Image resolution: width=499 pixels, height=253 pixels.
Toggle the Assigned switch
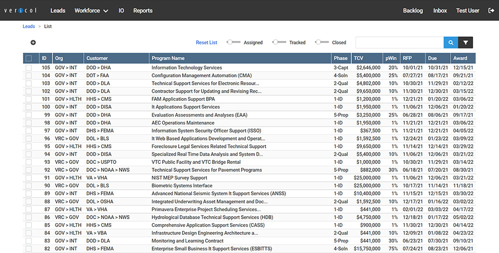click(233, 42)
